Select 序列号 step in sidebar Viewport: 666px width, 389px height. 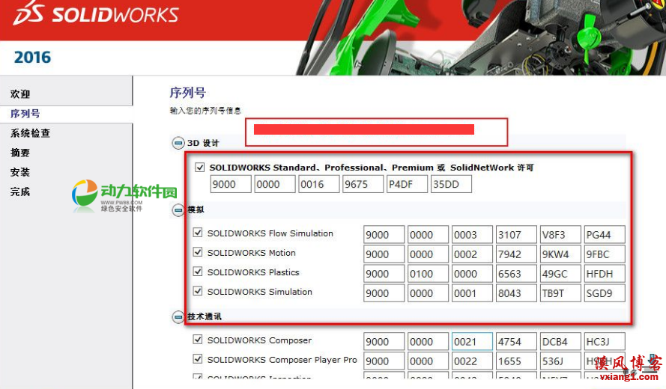pyautogui.click(x=25, y=114)
